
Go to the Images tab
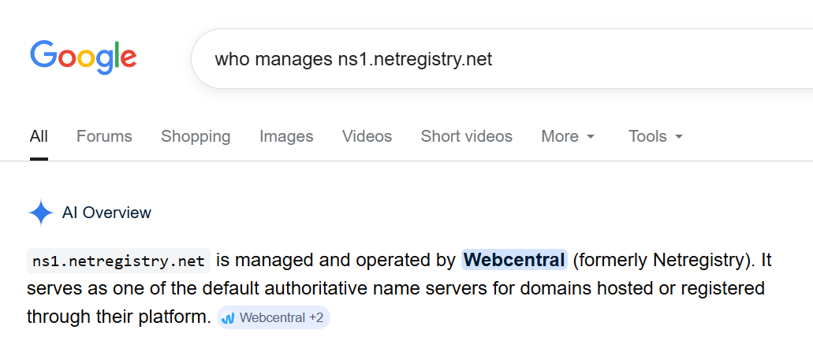(286, 136)
